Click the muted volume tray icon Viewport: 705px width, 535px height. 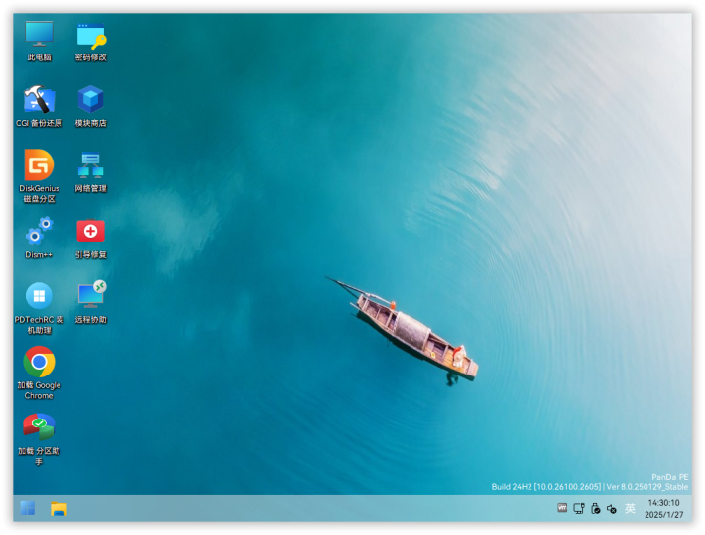click(x=612, y=508)
